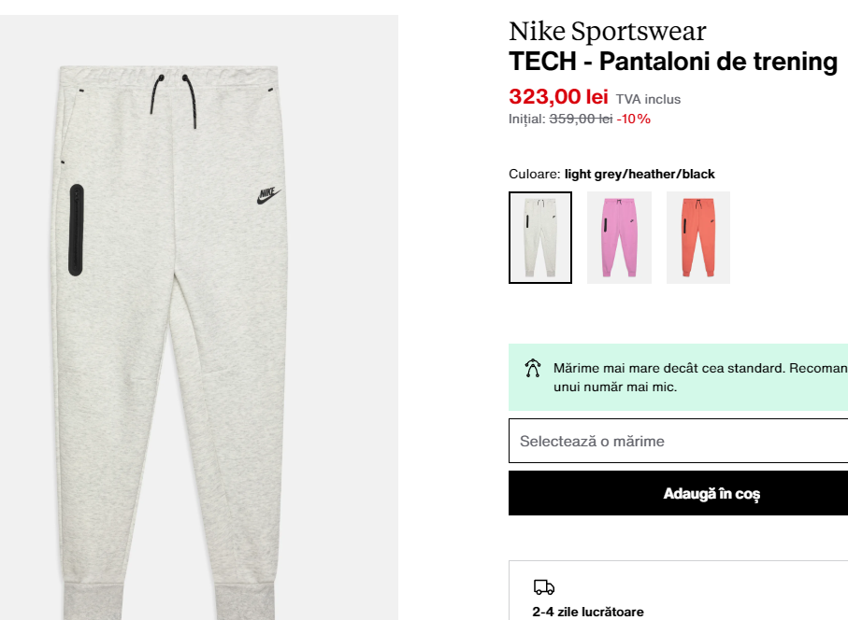The image size is (848, 620).
Task: Click the -10% discount label
Action: (x=633, y=119)
